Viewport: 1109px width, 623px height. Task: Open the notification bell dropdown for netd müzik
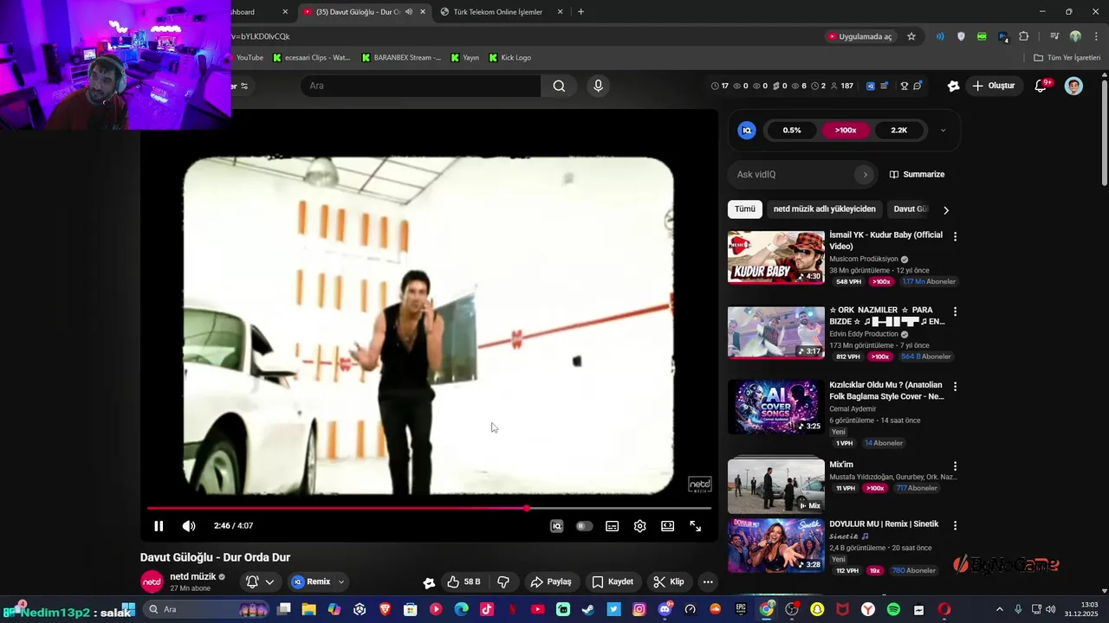260,581
